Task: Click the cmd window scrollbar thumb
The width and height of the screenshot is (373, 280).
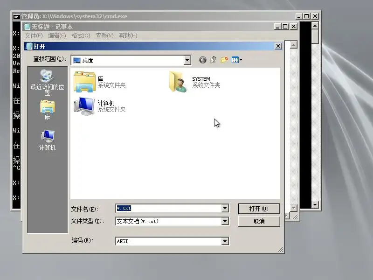Action: (x=315, y=36)
